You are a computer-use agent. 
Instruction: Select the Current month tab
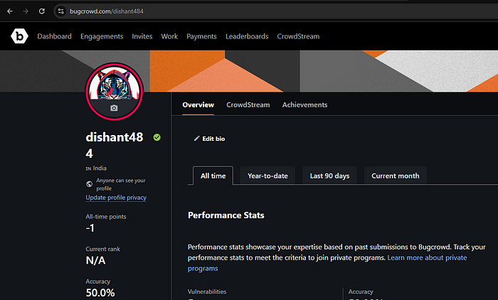click(396, 176)
